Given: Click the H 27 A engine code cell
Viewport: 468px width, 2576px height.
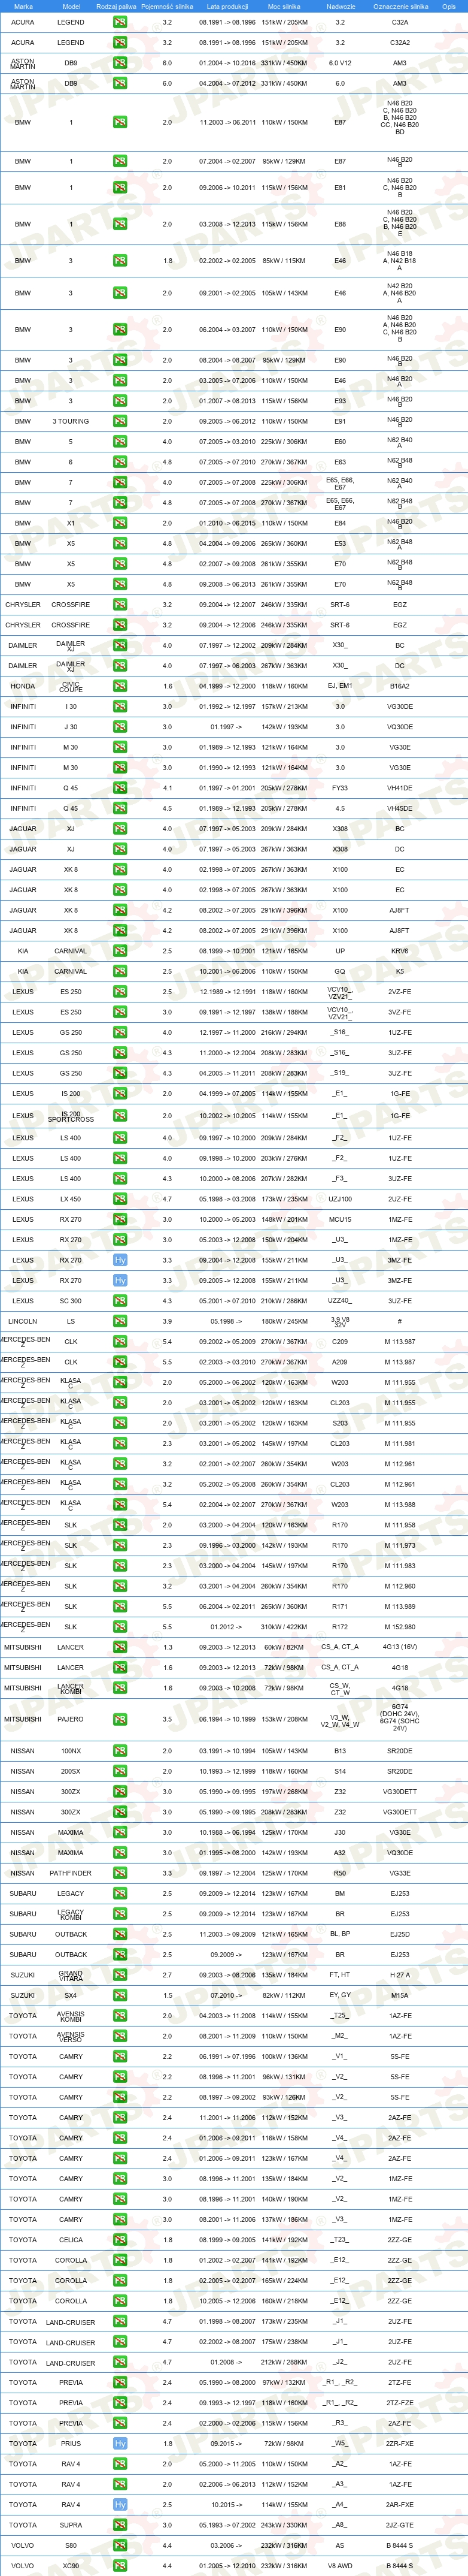Looking at the screenshot, I should click(x=400, y=1975).
